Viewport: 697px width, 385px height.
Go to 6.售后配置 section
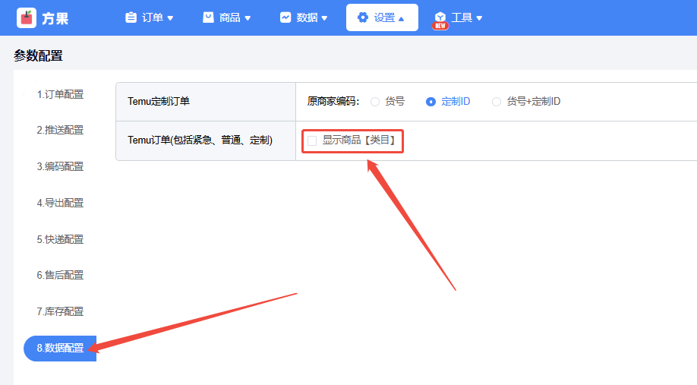coord(60,275)
